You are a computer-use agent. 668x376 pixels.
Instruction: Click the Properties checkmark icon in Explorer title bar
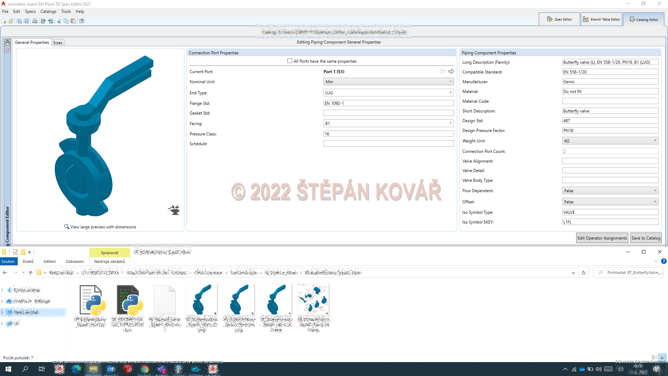(15, 252)
